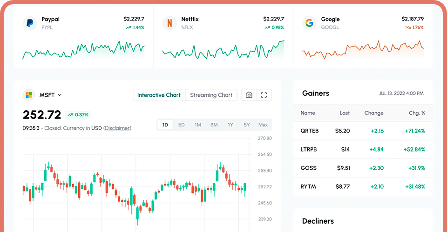Click the camera screenshot icon

249,95
